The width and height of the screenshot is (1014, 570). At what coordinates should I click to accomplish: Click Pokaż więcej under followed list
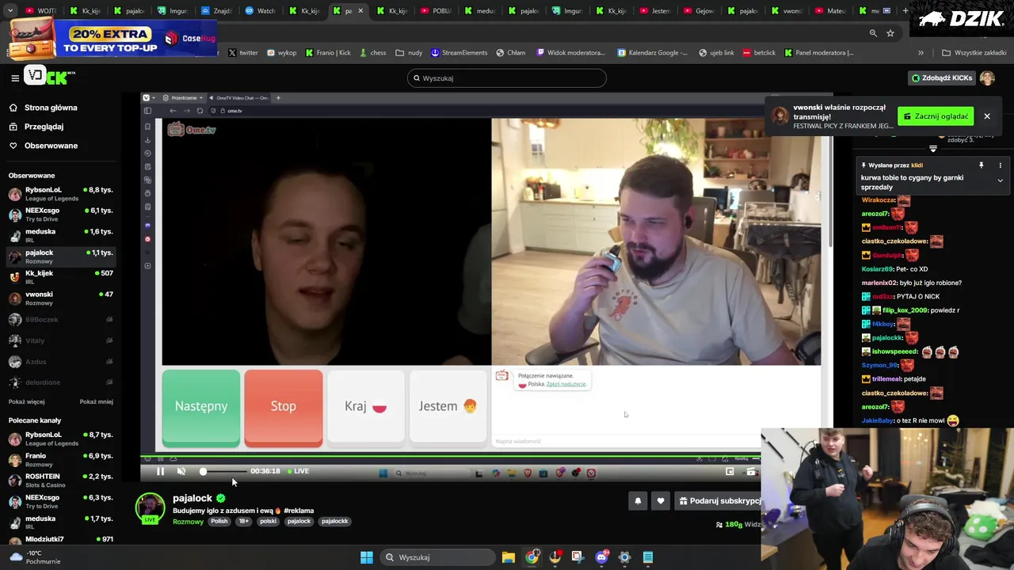click(x=26, y=401)
